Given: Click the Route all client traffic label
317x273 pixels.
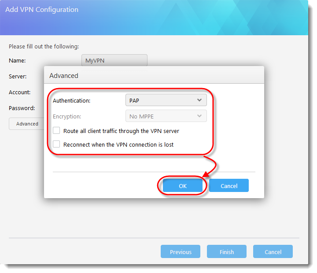Looking at the screenshot, I should (122, 131).
